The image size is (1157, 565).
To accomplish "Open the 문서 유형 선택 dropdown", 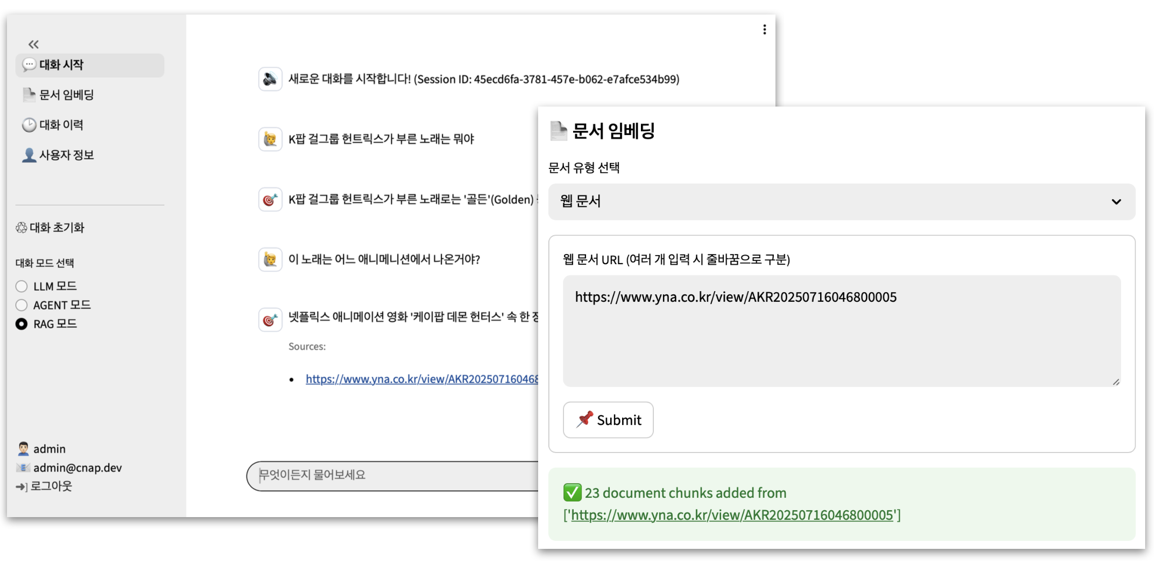I will pyautogui.click(x=841, y=201).
